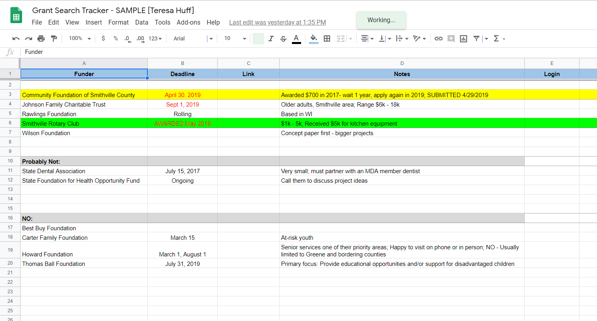Select cell Smithville Rotary Club
Viewport: 597px width, 321px height.
(84, 123)
